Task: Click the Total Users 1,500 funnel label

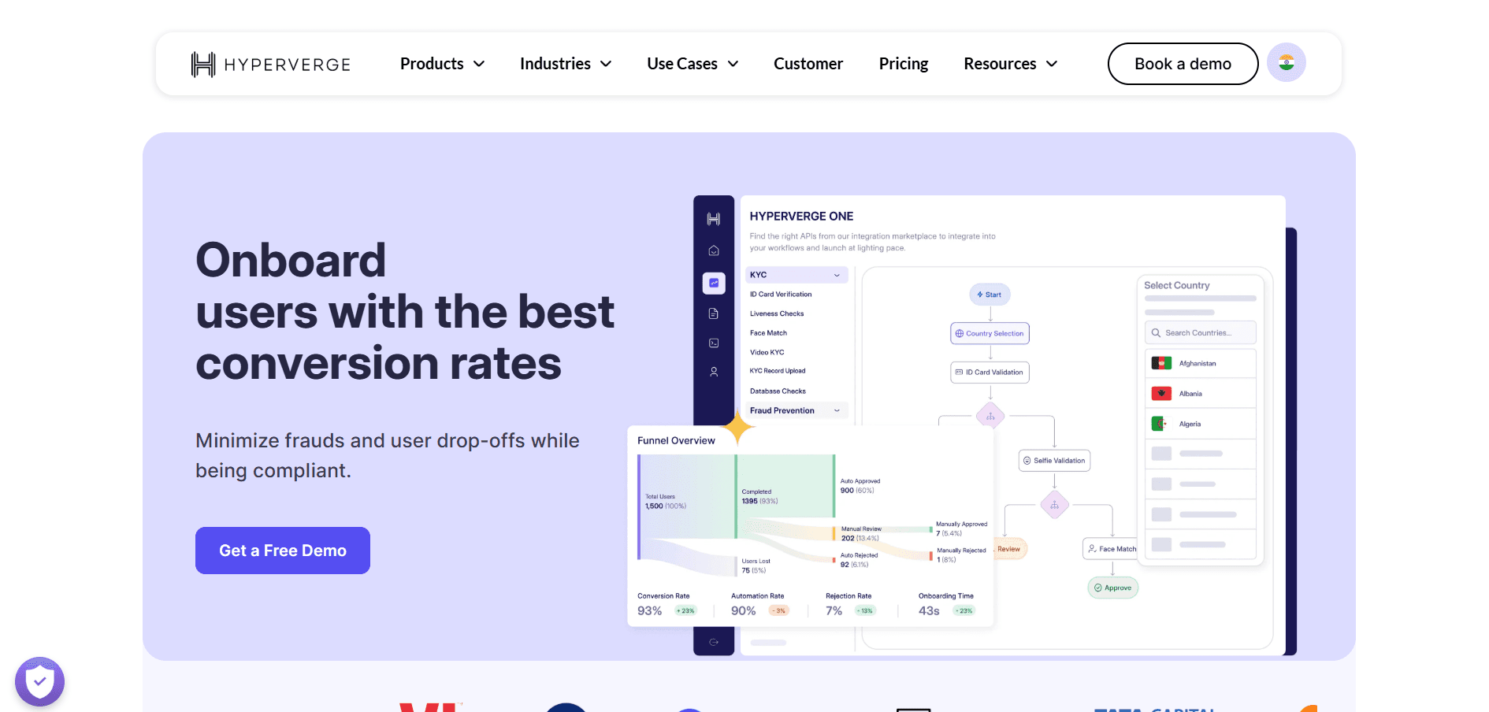Action: coord(665,502)
